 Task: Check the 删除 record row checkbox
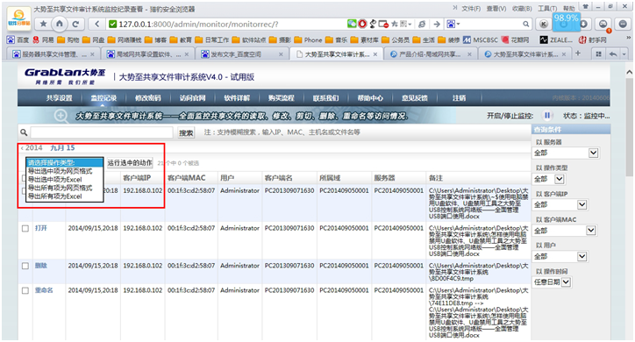25,266
